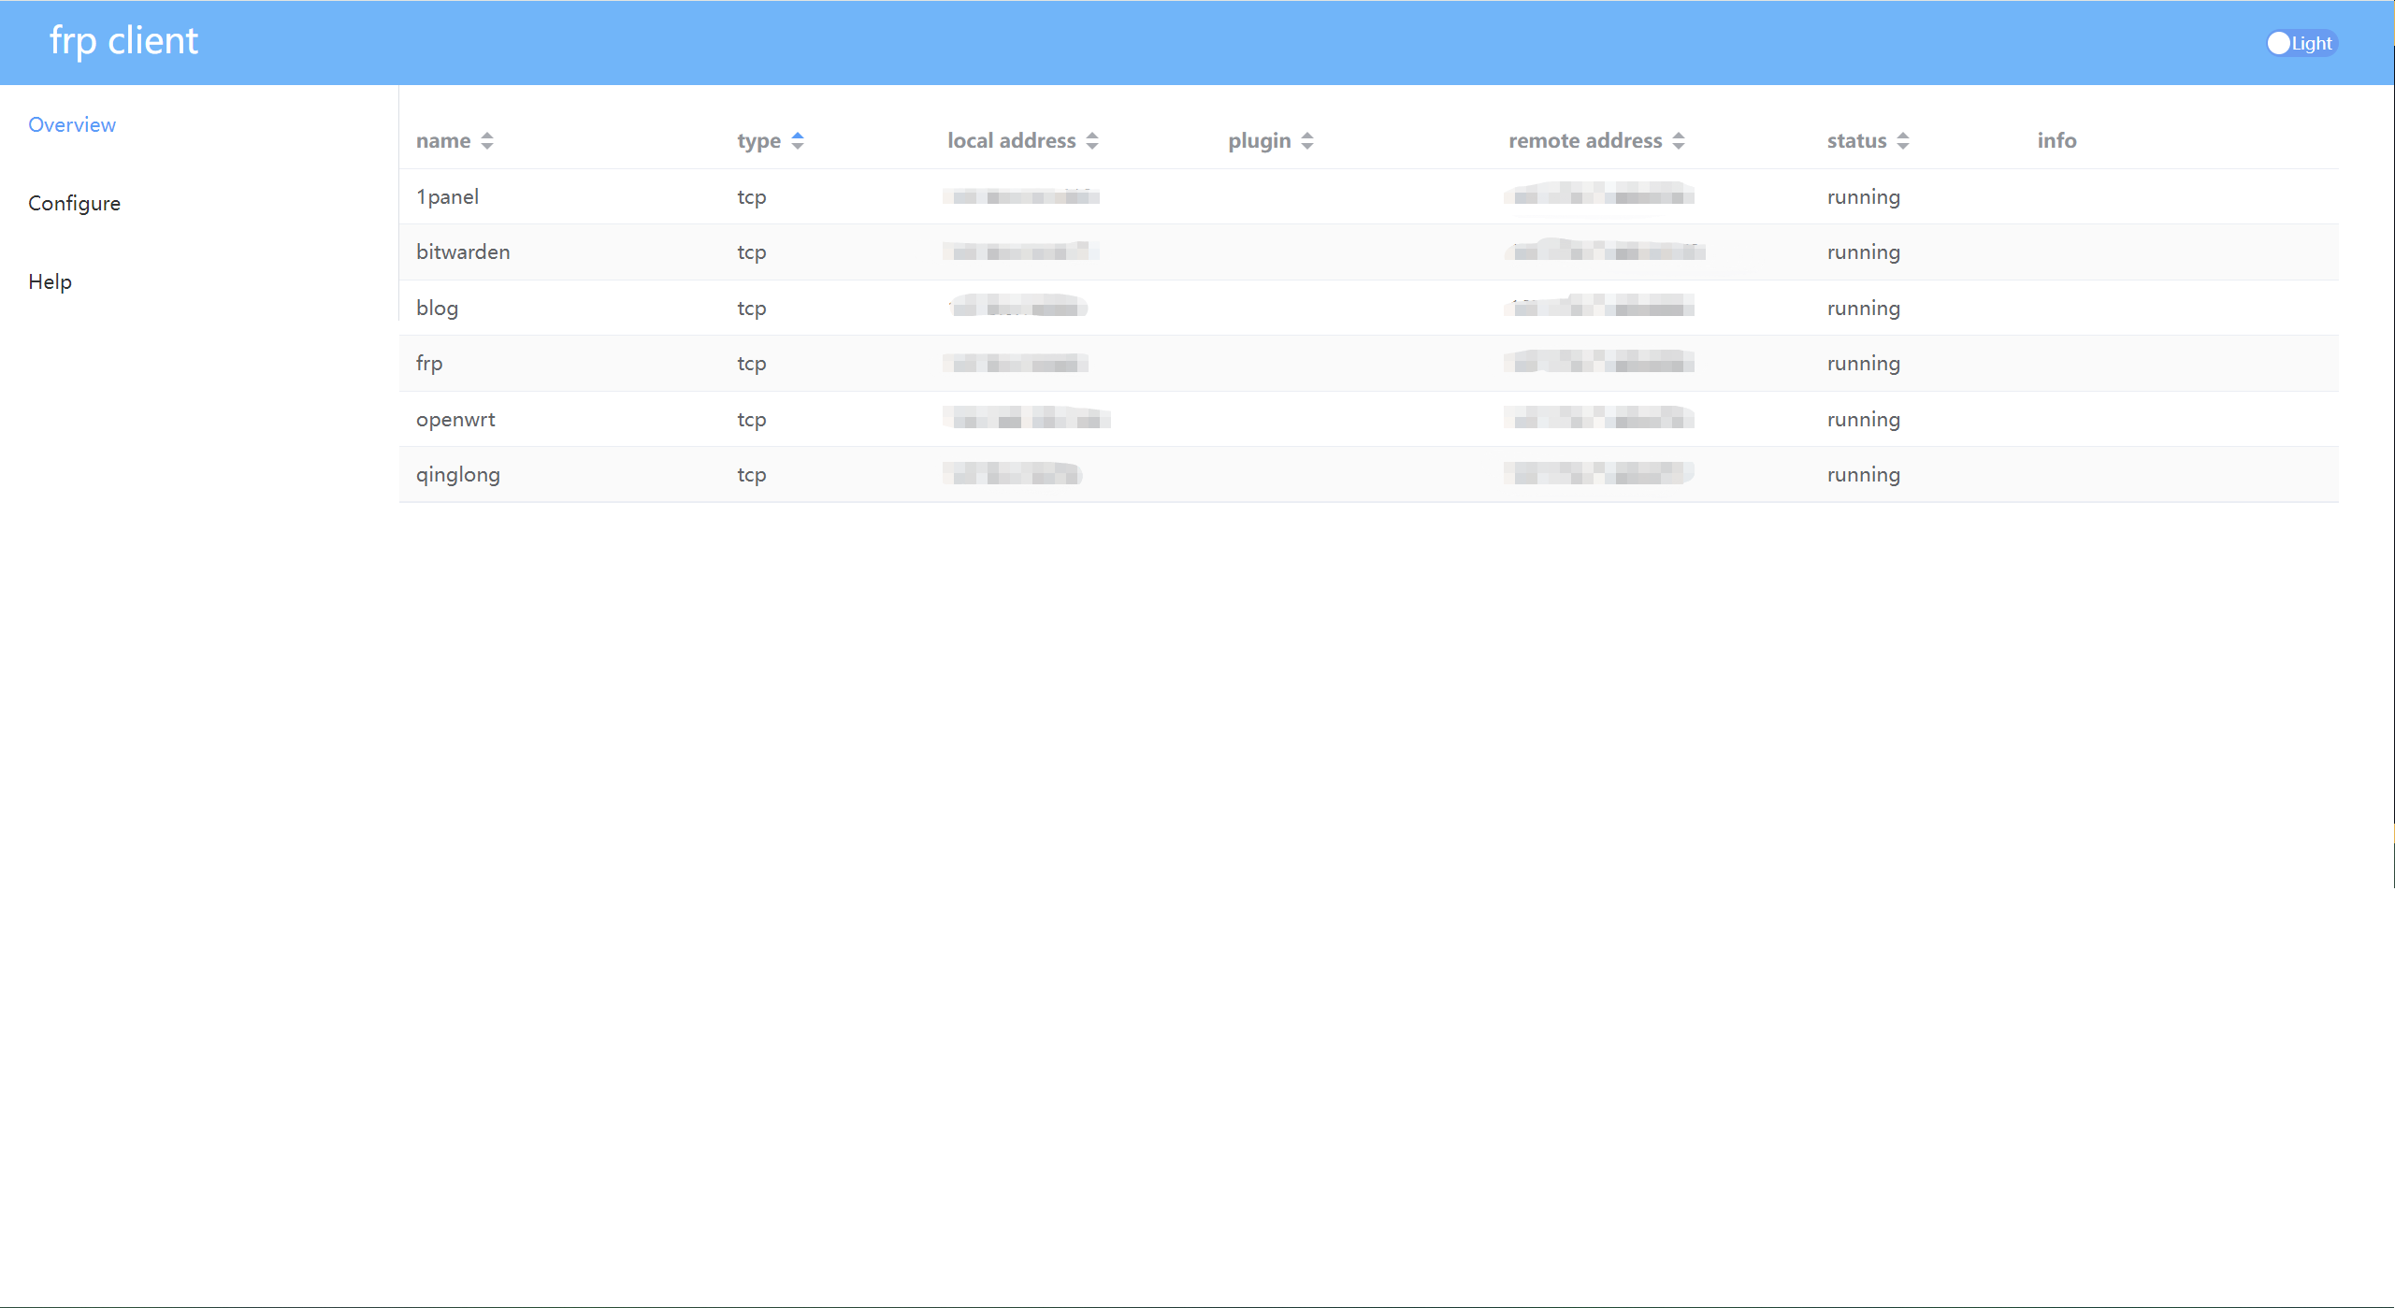Sort by local address using arrows
This screenshot has width=2395, height=1308.
[x=1092, y=141]
